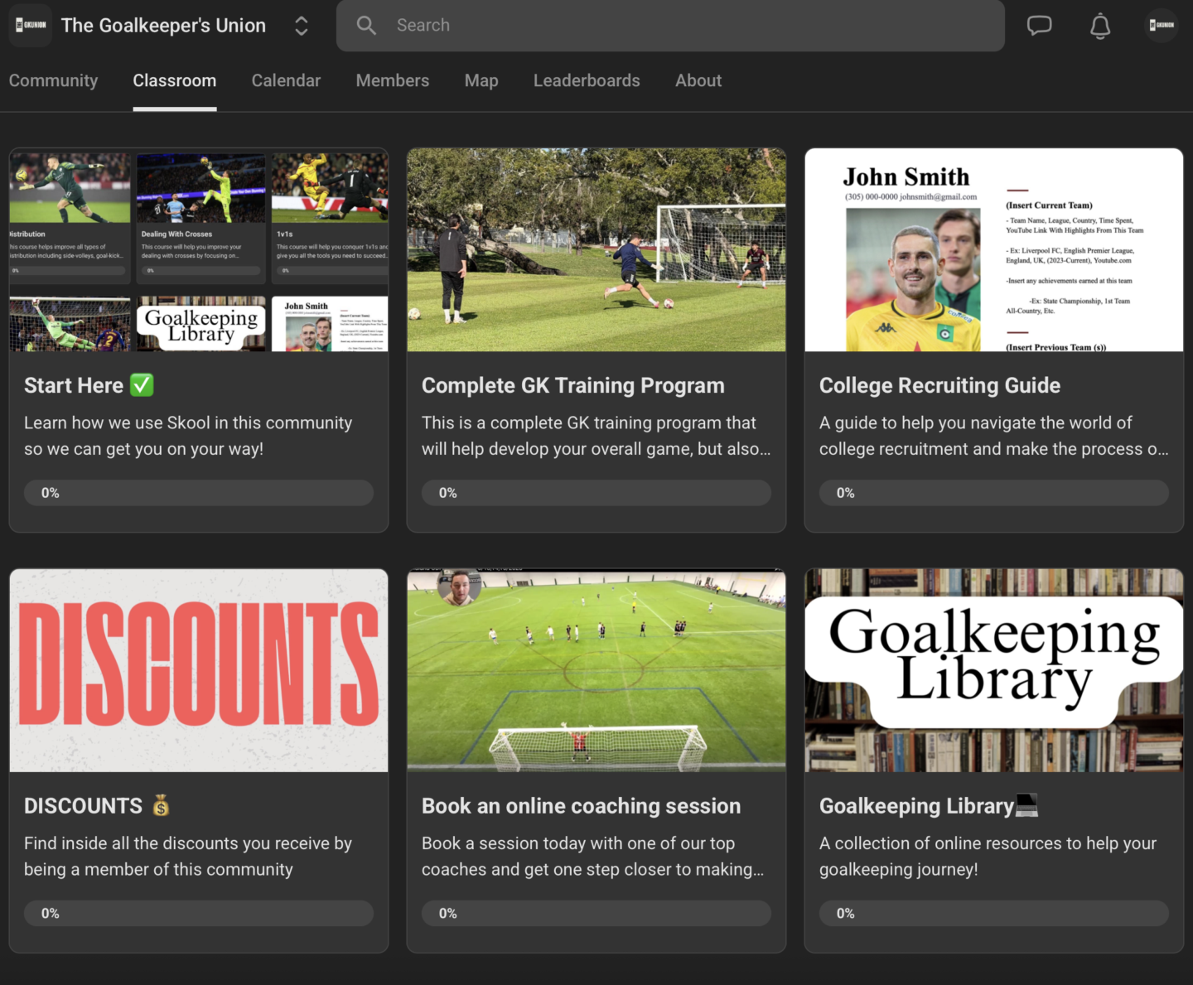1193x985 pixels.
Task: Switch to the Community tab
Action: (x=53, y=80)
